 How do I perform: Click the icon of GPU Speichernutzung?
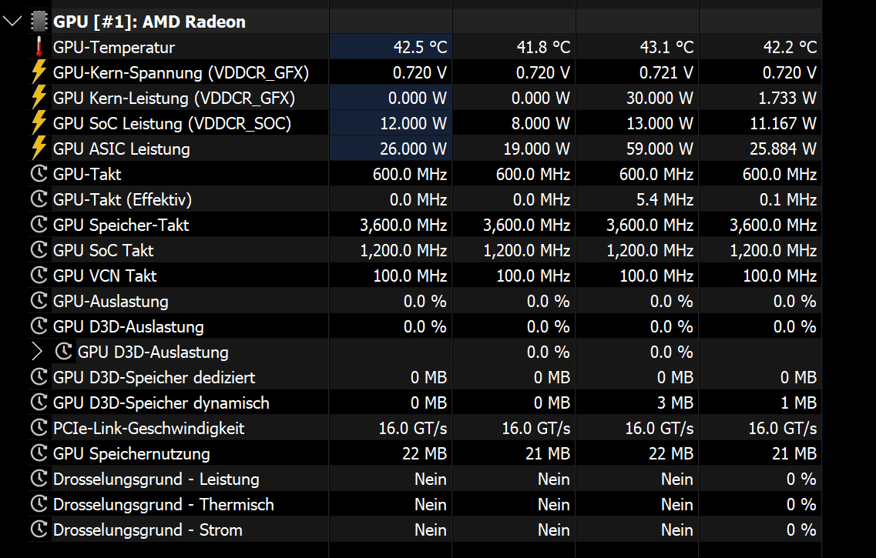(39, 453)
